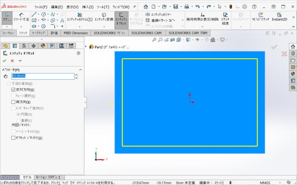
Task: Switch to the 評価 tab
Action: pos(54,33)
